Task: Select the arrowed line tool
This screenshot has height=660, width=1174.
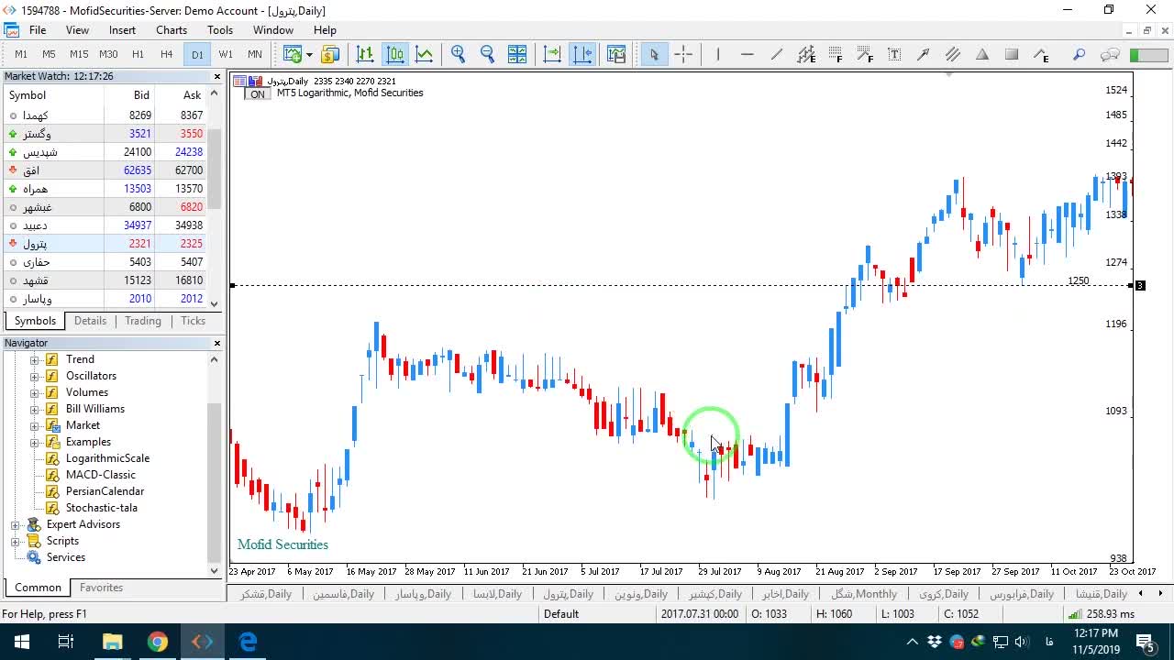Action: coord(924,54)
